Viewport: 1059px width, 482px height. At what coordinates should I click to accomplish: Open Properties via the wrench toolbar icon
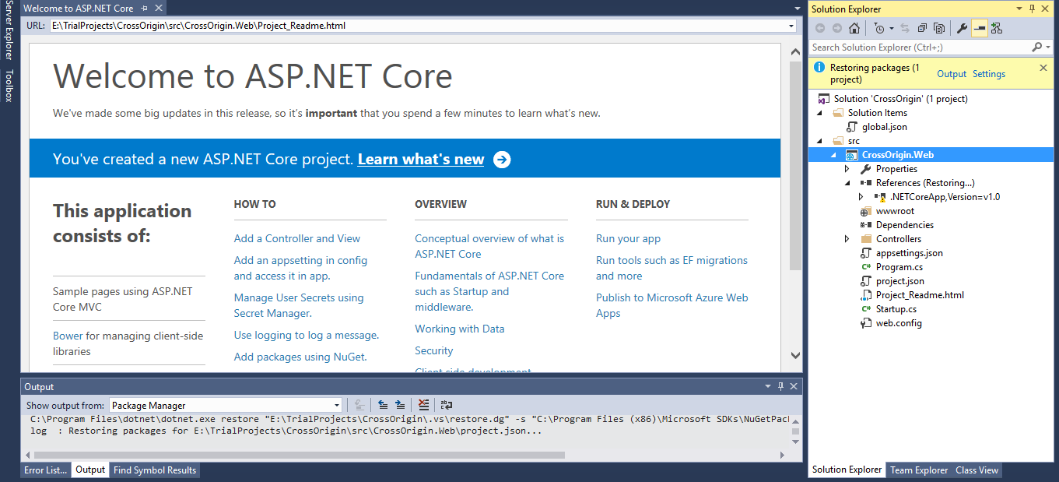coord(962,28)
